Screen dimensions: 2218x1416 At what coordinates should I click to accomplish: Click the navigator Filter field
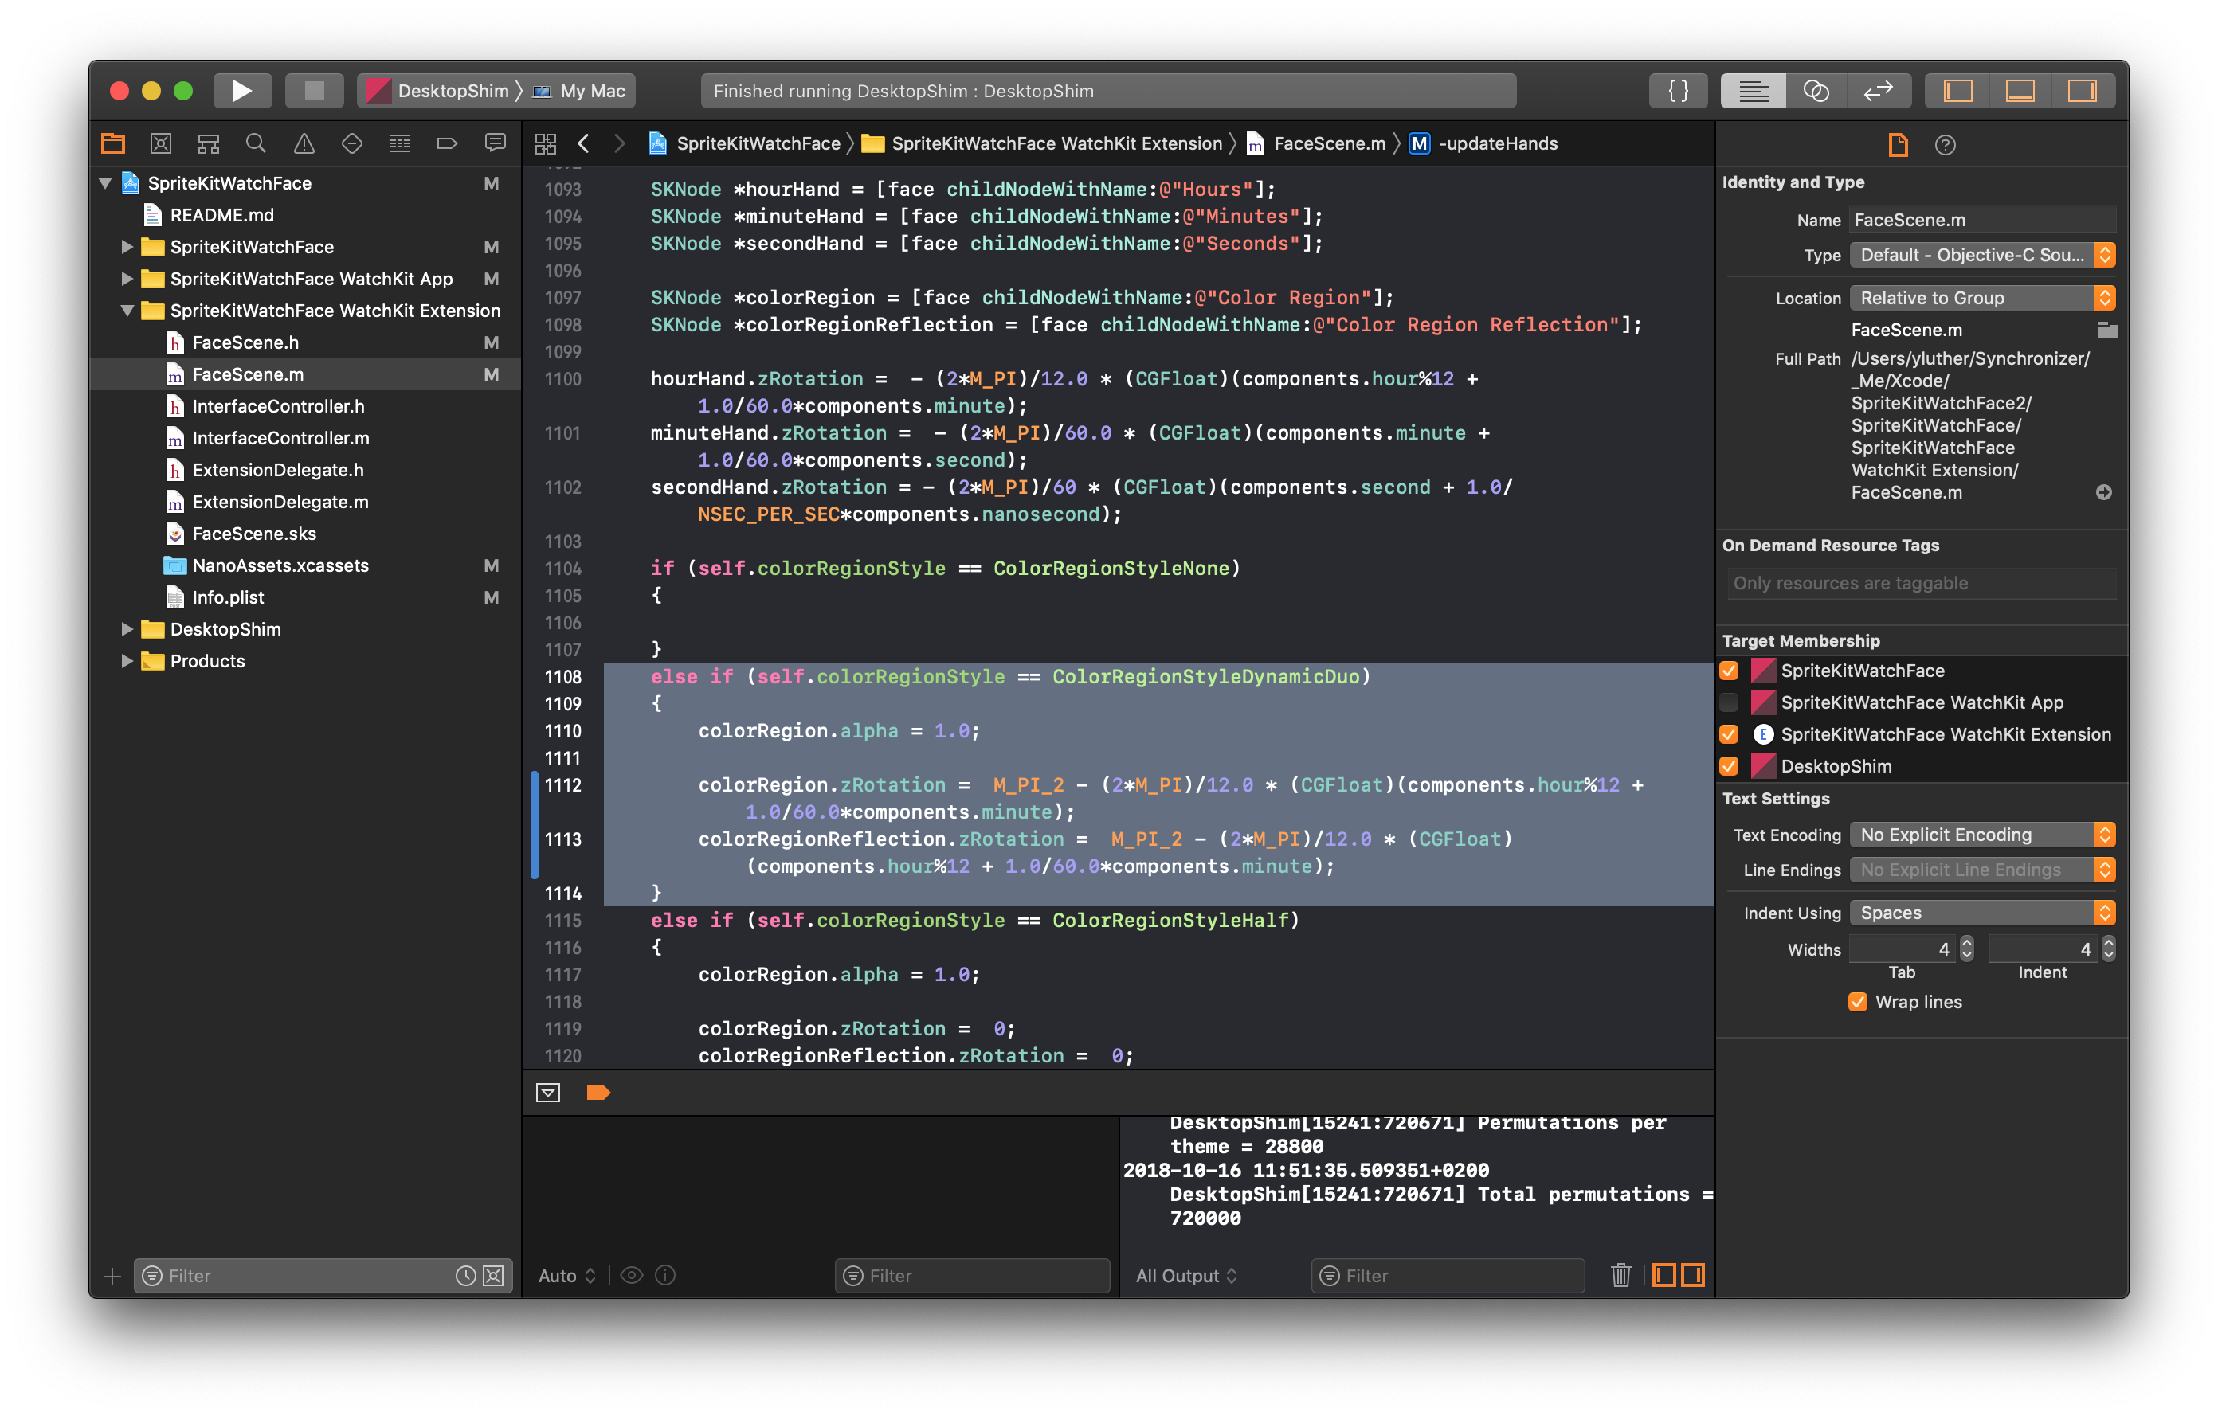(323, 1275)
